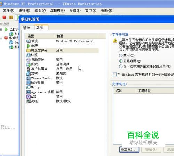The image size is (174, 156).
Task: Click the yellow suspend pause toolbar icon
Action: 11,17
